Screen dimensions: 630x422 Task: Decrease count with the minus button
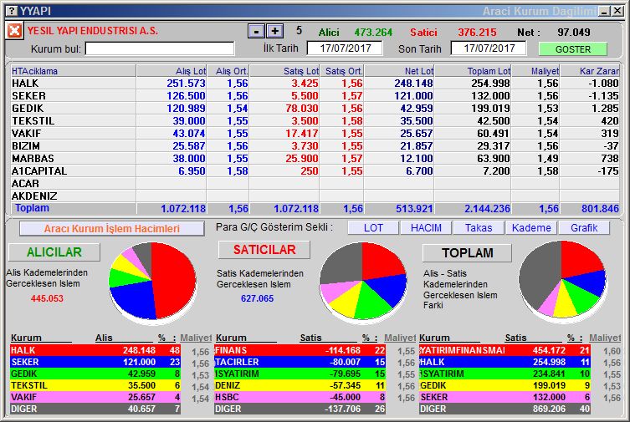click(256, 31)
